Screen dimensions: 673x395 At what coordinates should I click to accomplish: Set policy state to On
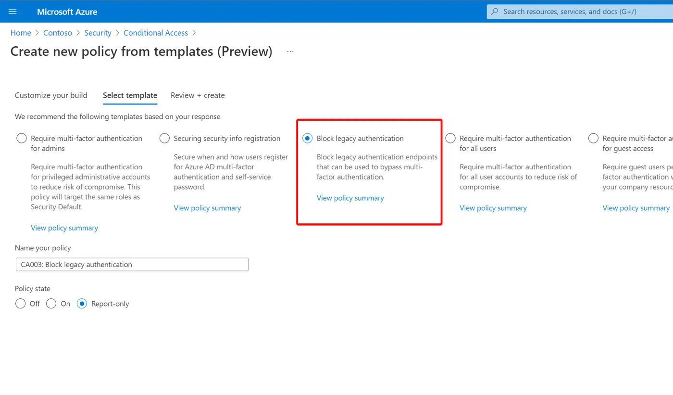[51, 304]
